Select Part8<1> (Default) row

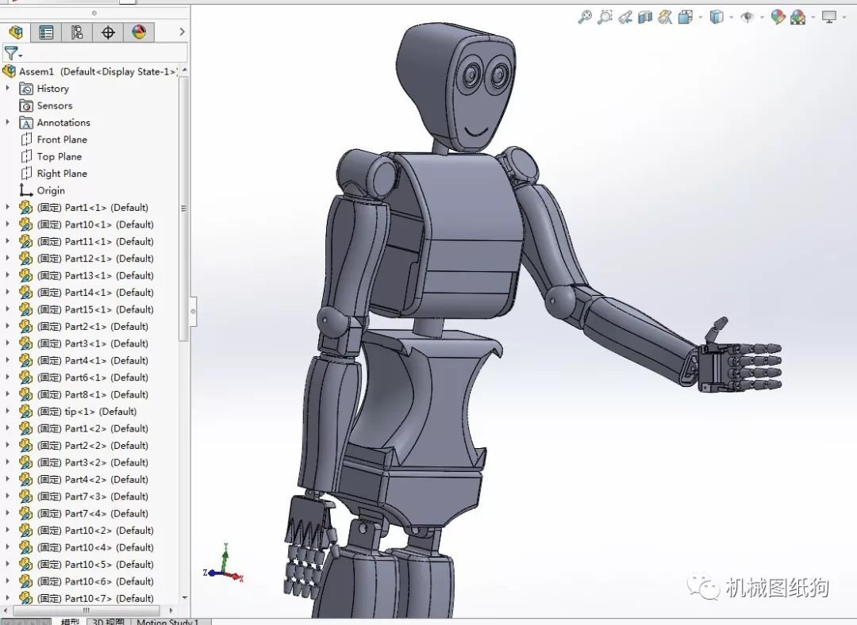click(x=83, y=394)
